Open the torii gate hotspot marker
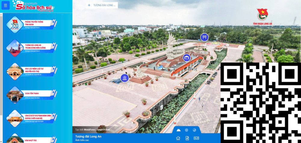The height and width of the screenshot is (143, 301). (x=204, y=37)
